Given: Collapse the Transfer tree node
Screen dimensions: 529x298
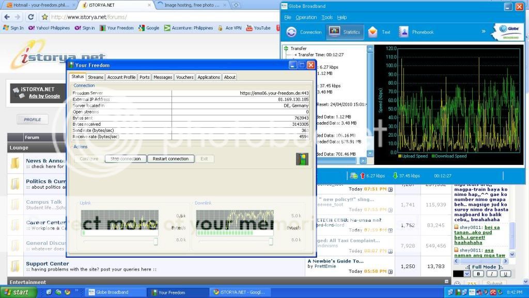Looking at the screenshot, I should tap(286, 48).
